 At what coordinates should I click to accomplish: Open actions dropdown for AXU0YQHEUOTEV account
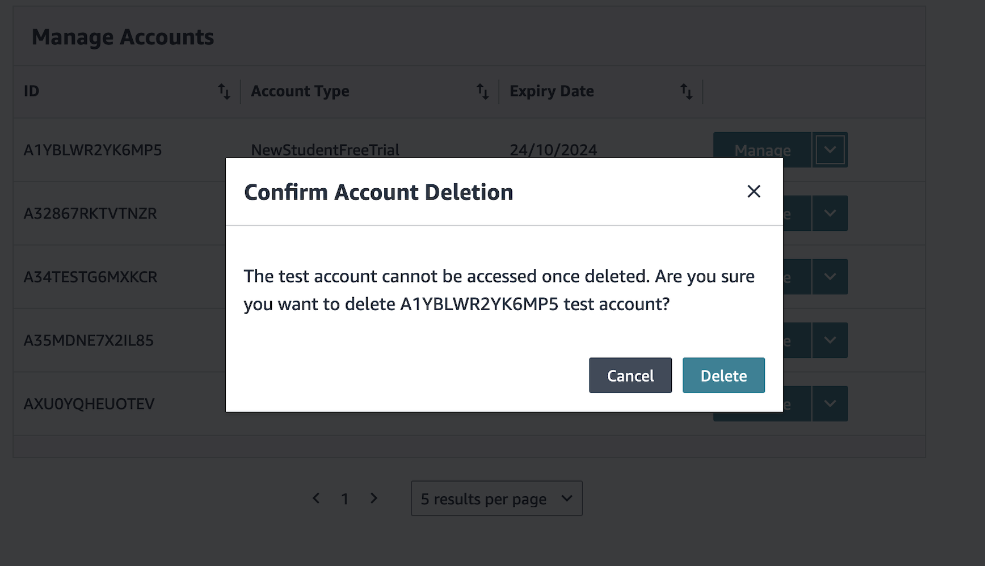830,403
